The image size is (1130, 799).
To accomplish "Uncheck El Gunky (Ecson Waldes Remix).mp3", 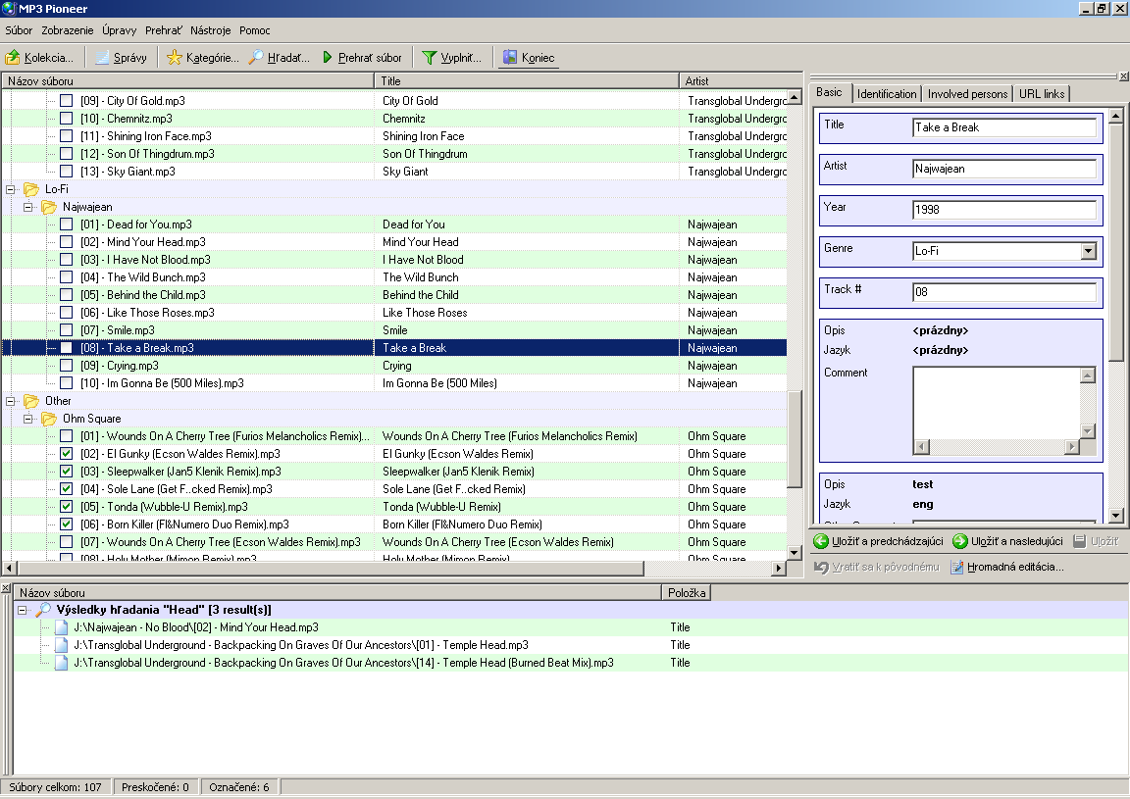I will point(67,454).
